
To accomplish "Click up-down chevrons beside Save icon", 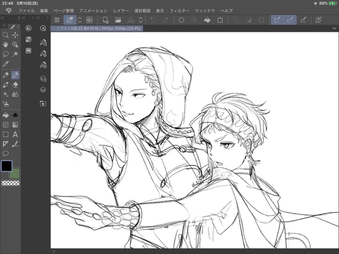I will tap(141, 20).
